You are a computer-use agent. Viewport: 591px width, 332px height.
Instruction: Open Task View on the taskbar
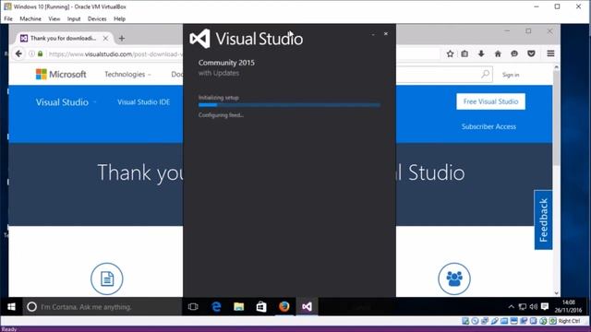[193, 307]
